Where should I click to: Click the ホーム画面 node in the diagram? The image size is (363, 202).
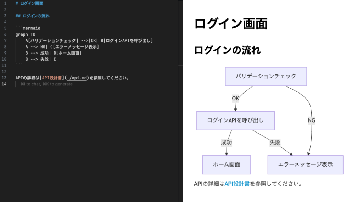coord(227,165)
